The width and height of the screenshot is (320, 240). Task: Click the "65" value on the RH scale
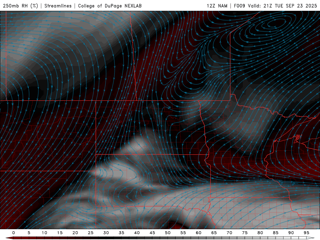214,233
